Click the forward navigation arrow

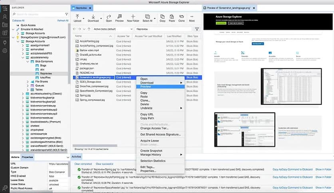(x=79, y=29)
